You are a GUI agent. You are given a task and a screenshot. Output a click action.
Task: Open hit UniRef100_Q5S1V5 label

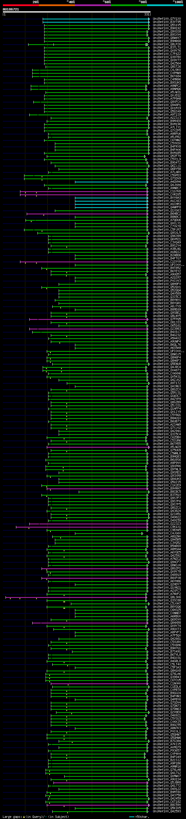(x=167, y=25)
